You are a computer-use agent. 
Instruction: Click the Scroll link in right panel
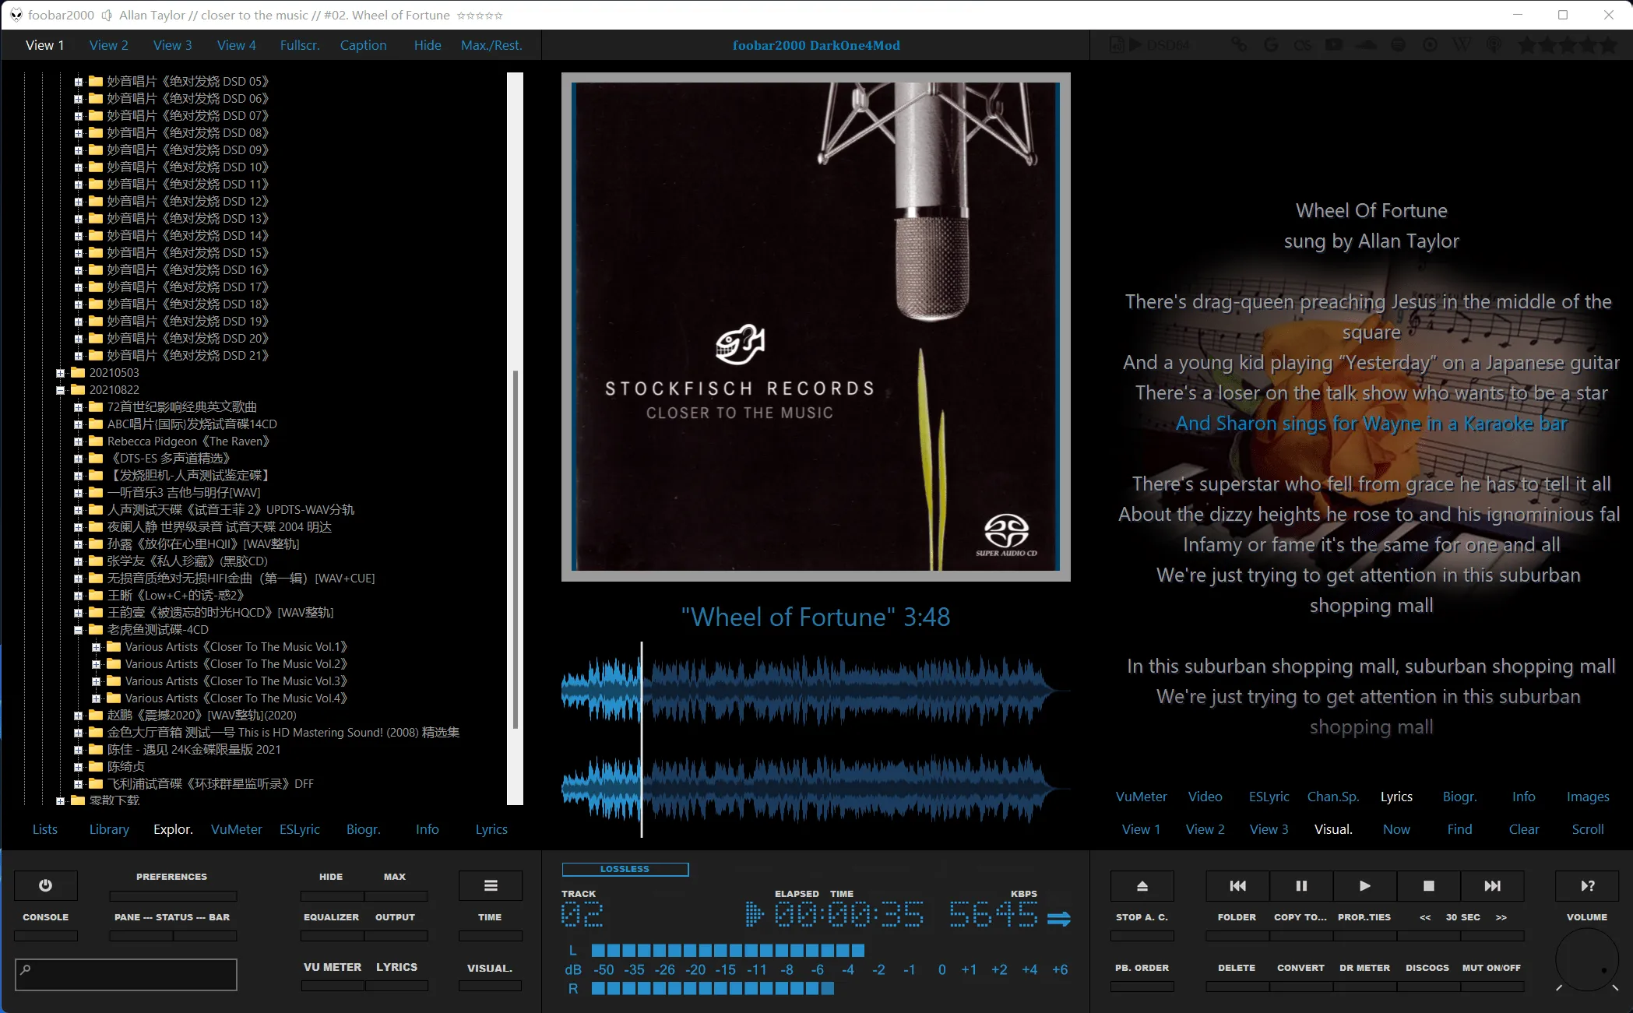tap(1588, 829)
